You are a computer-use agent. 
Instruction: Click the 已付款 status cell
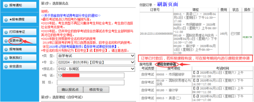coord(235,34)
